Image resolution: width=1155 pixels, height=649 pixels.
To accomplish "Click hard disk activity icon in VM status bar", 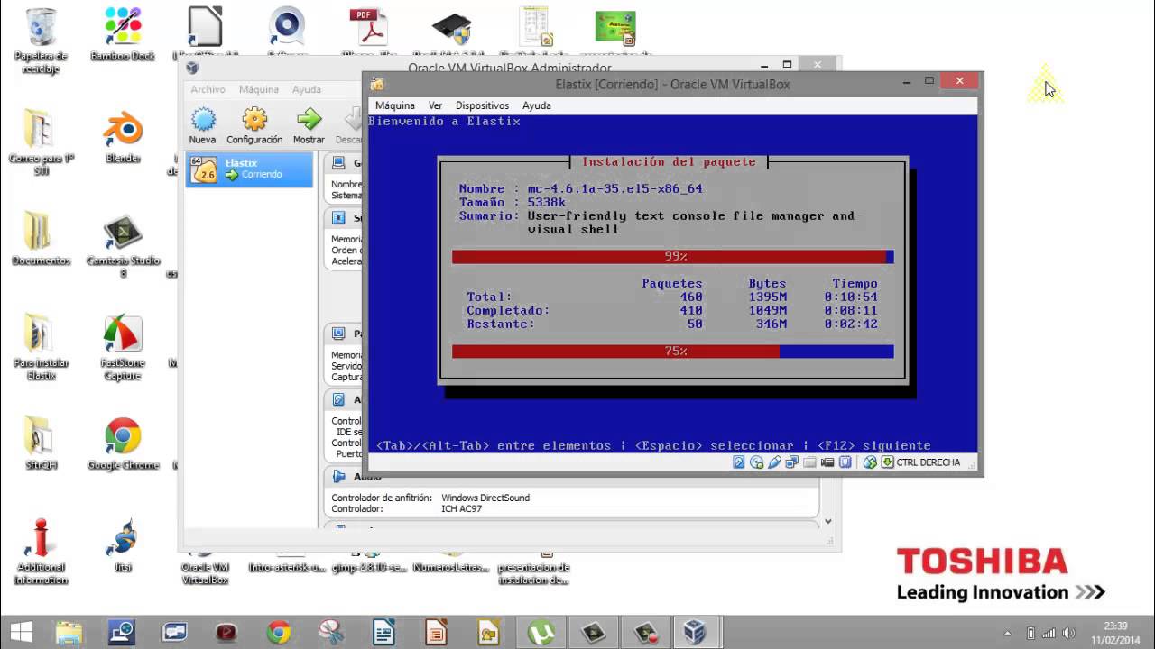I will [739, 462].
